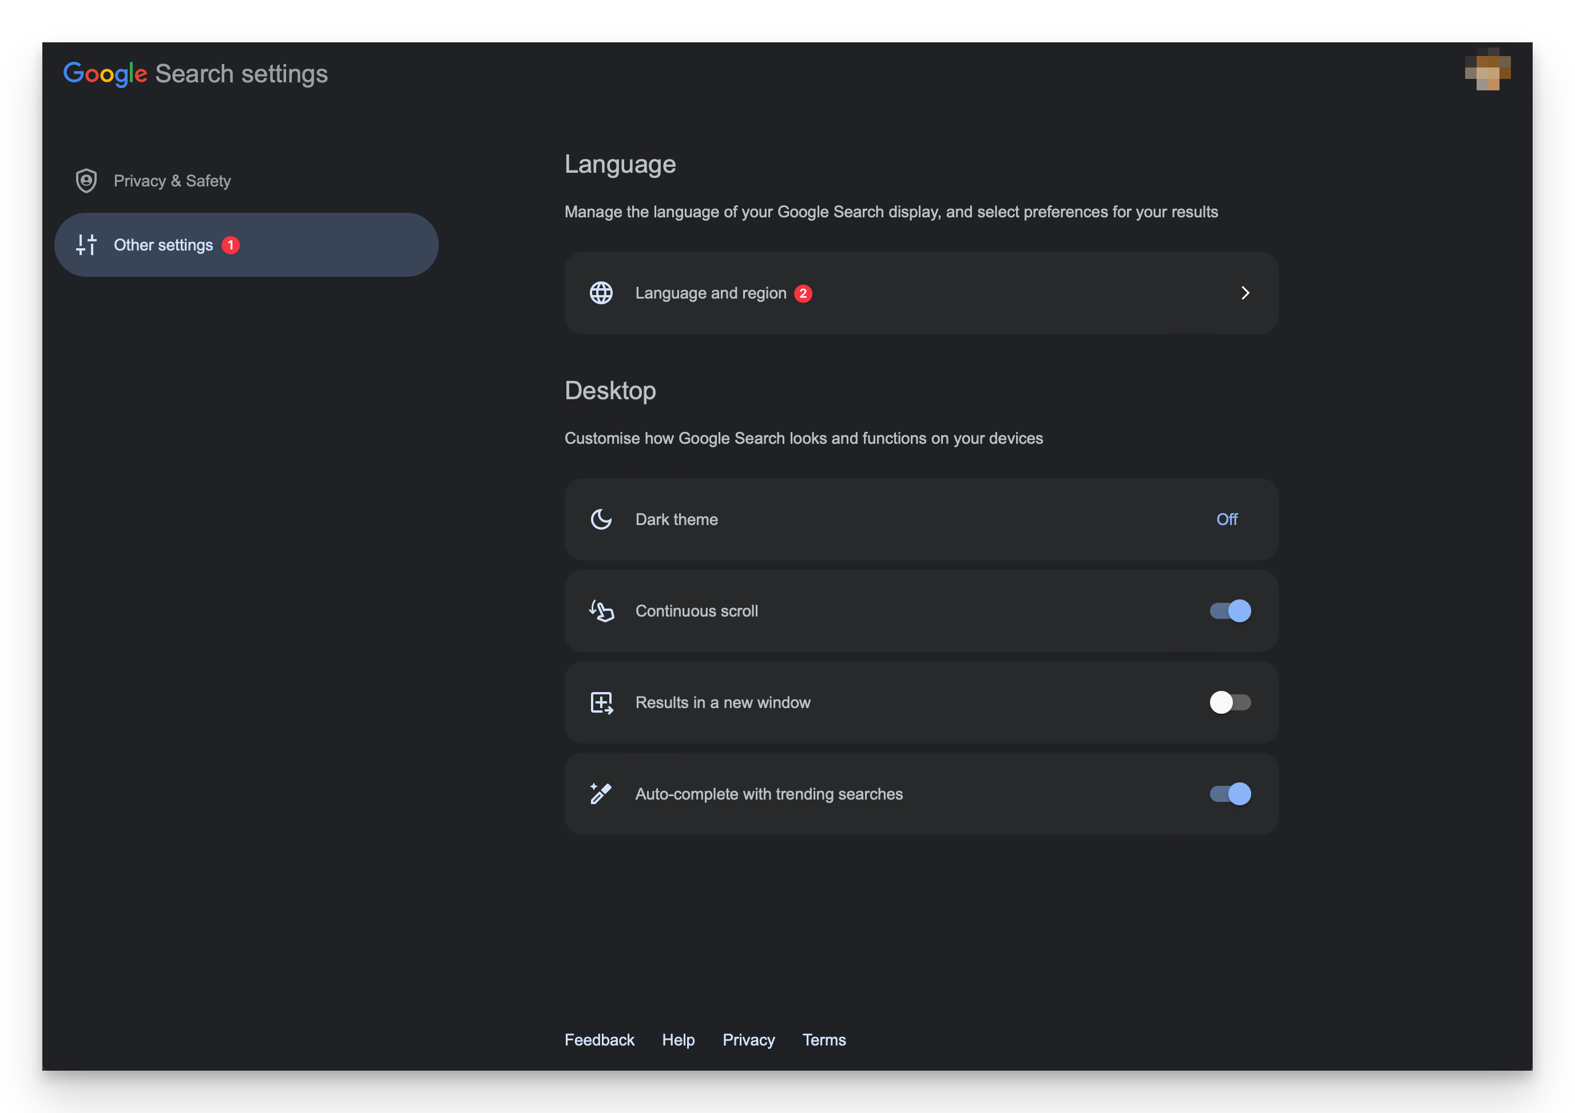
Task: Expand Language and region via its chevron
Action: tap(1245, 293)
